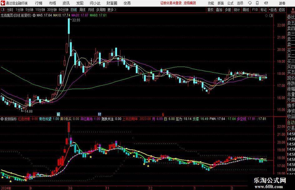
Task: Switch to the 30分钟 period
Action: pyautogui.click(x=52, y=10)
